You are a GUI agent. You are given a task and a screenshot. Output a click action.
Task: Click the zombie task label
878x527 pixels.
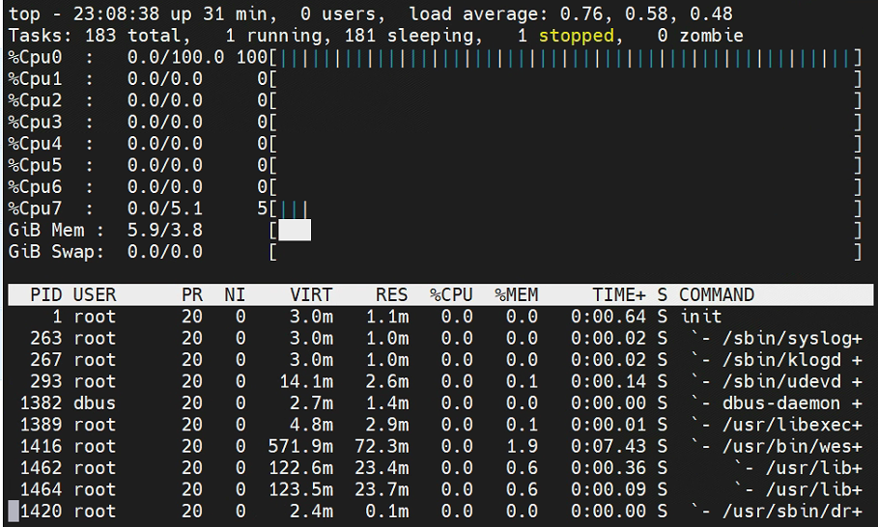[x=712, y=37]
